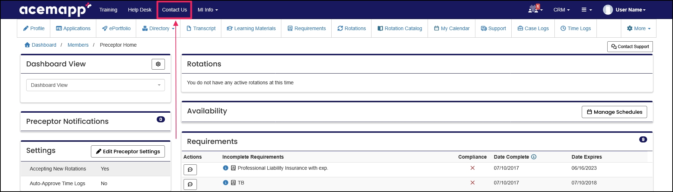Screen dimensions: 673x192
Task: Open the Dashboard View gear settings
Action: [x=158, y=64]
